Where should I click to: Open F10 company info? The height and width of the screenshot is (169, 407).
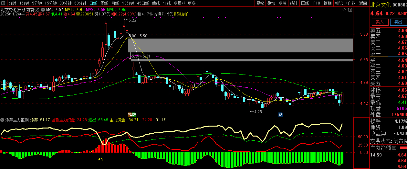point(317,3)
